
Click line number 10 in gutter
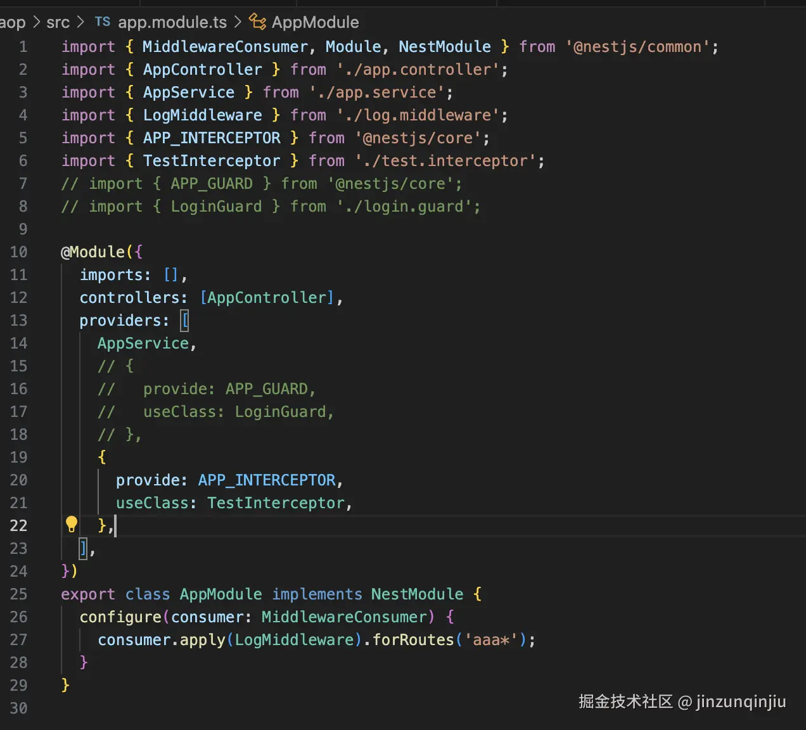click(x=18, y=252)
